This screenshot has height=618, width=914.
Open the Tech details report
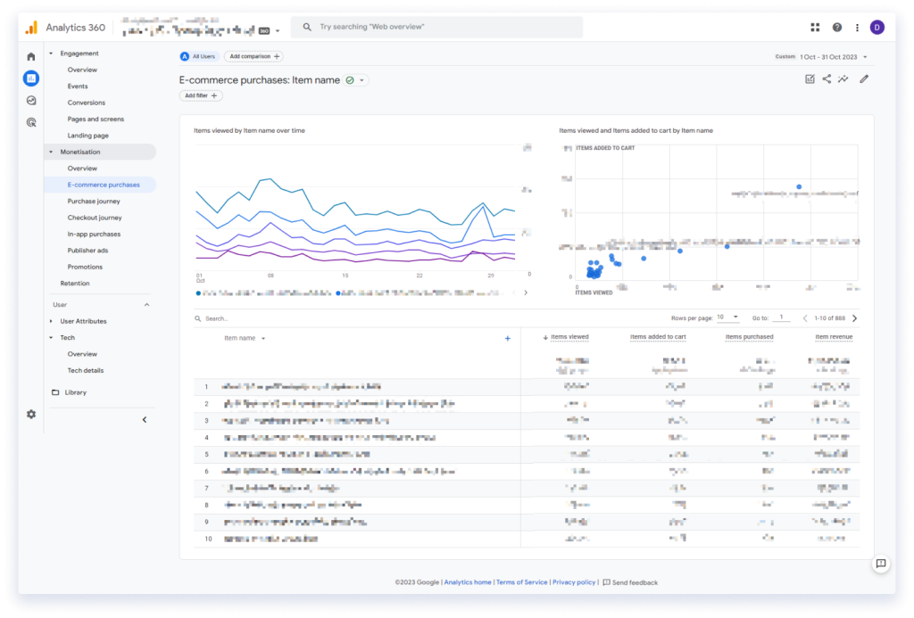tap(87, 370)
